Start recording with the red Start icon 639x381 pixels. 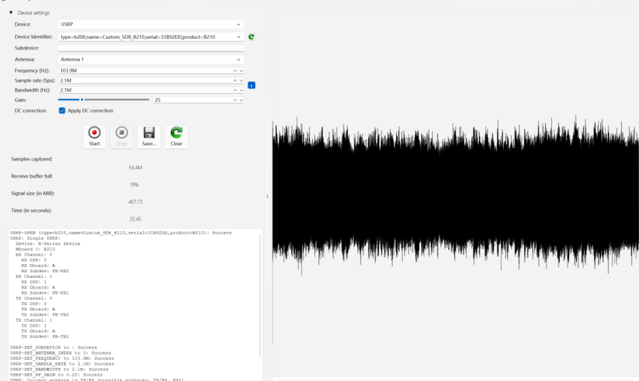pos(94,137)
